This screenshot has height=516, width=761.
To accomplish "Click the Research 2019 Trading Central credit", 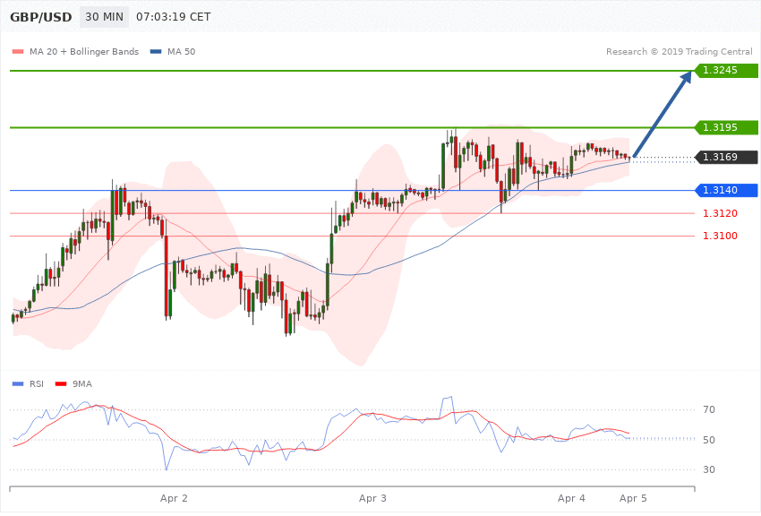I will click(679, 51).
